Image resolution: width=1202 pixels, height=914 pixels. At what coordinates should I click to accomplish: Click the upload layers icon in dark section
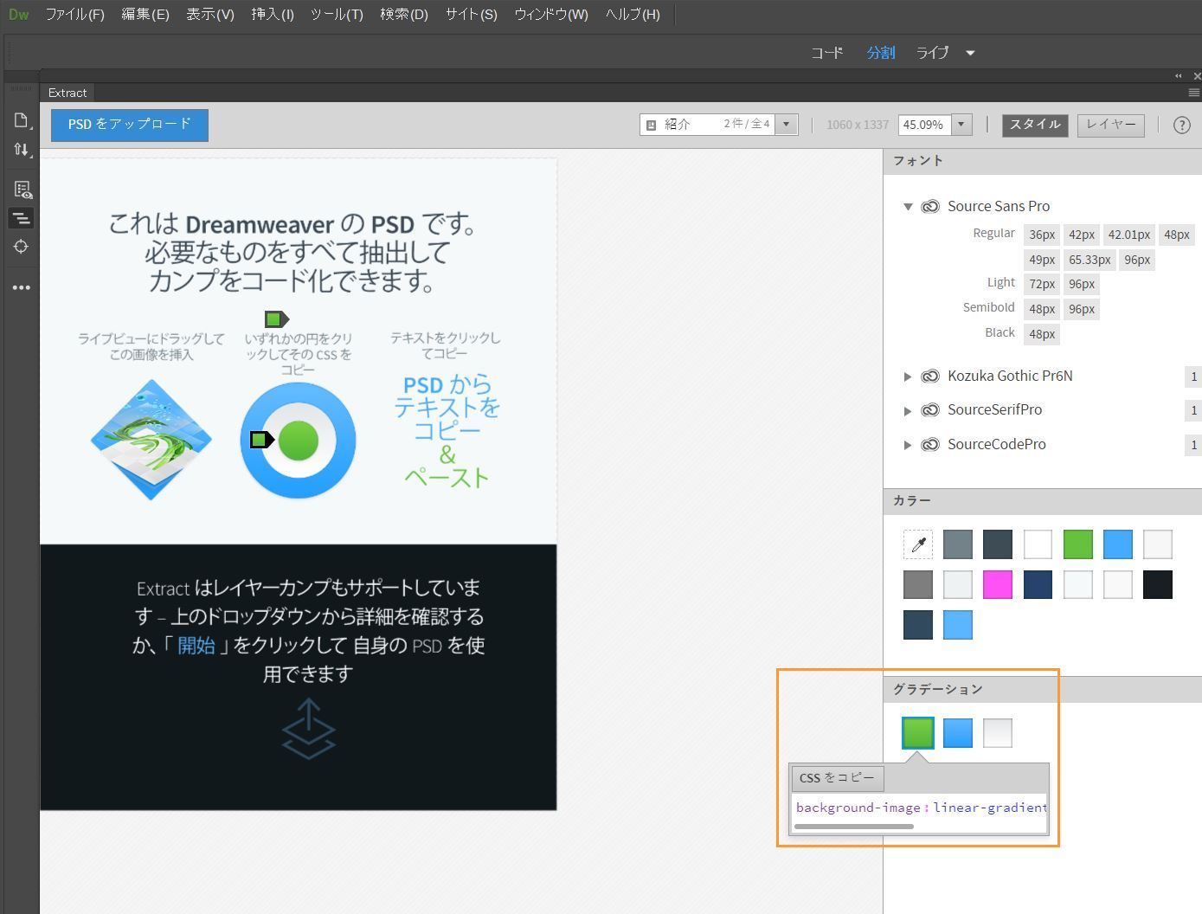[x=308, y=729]
